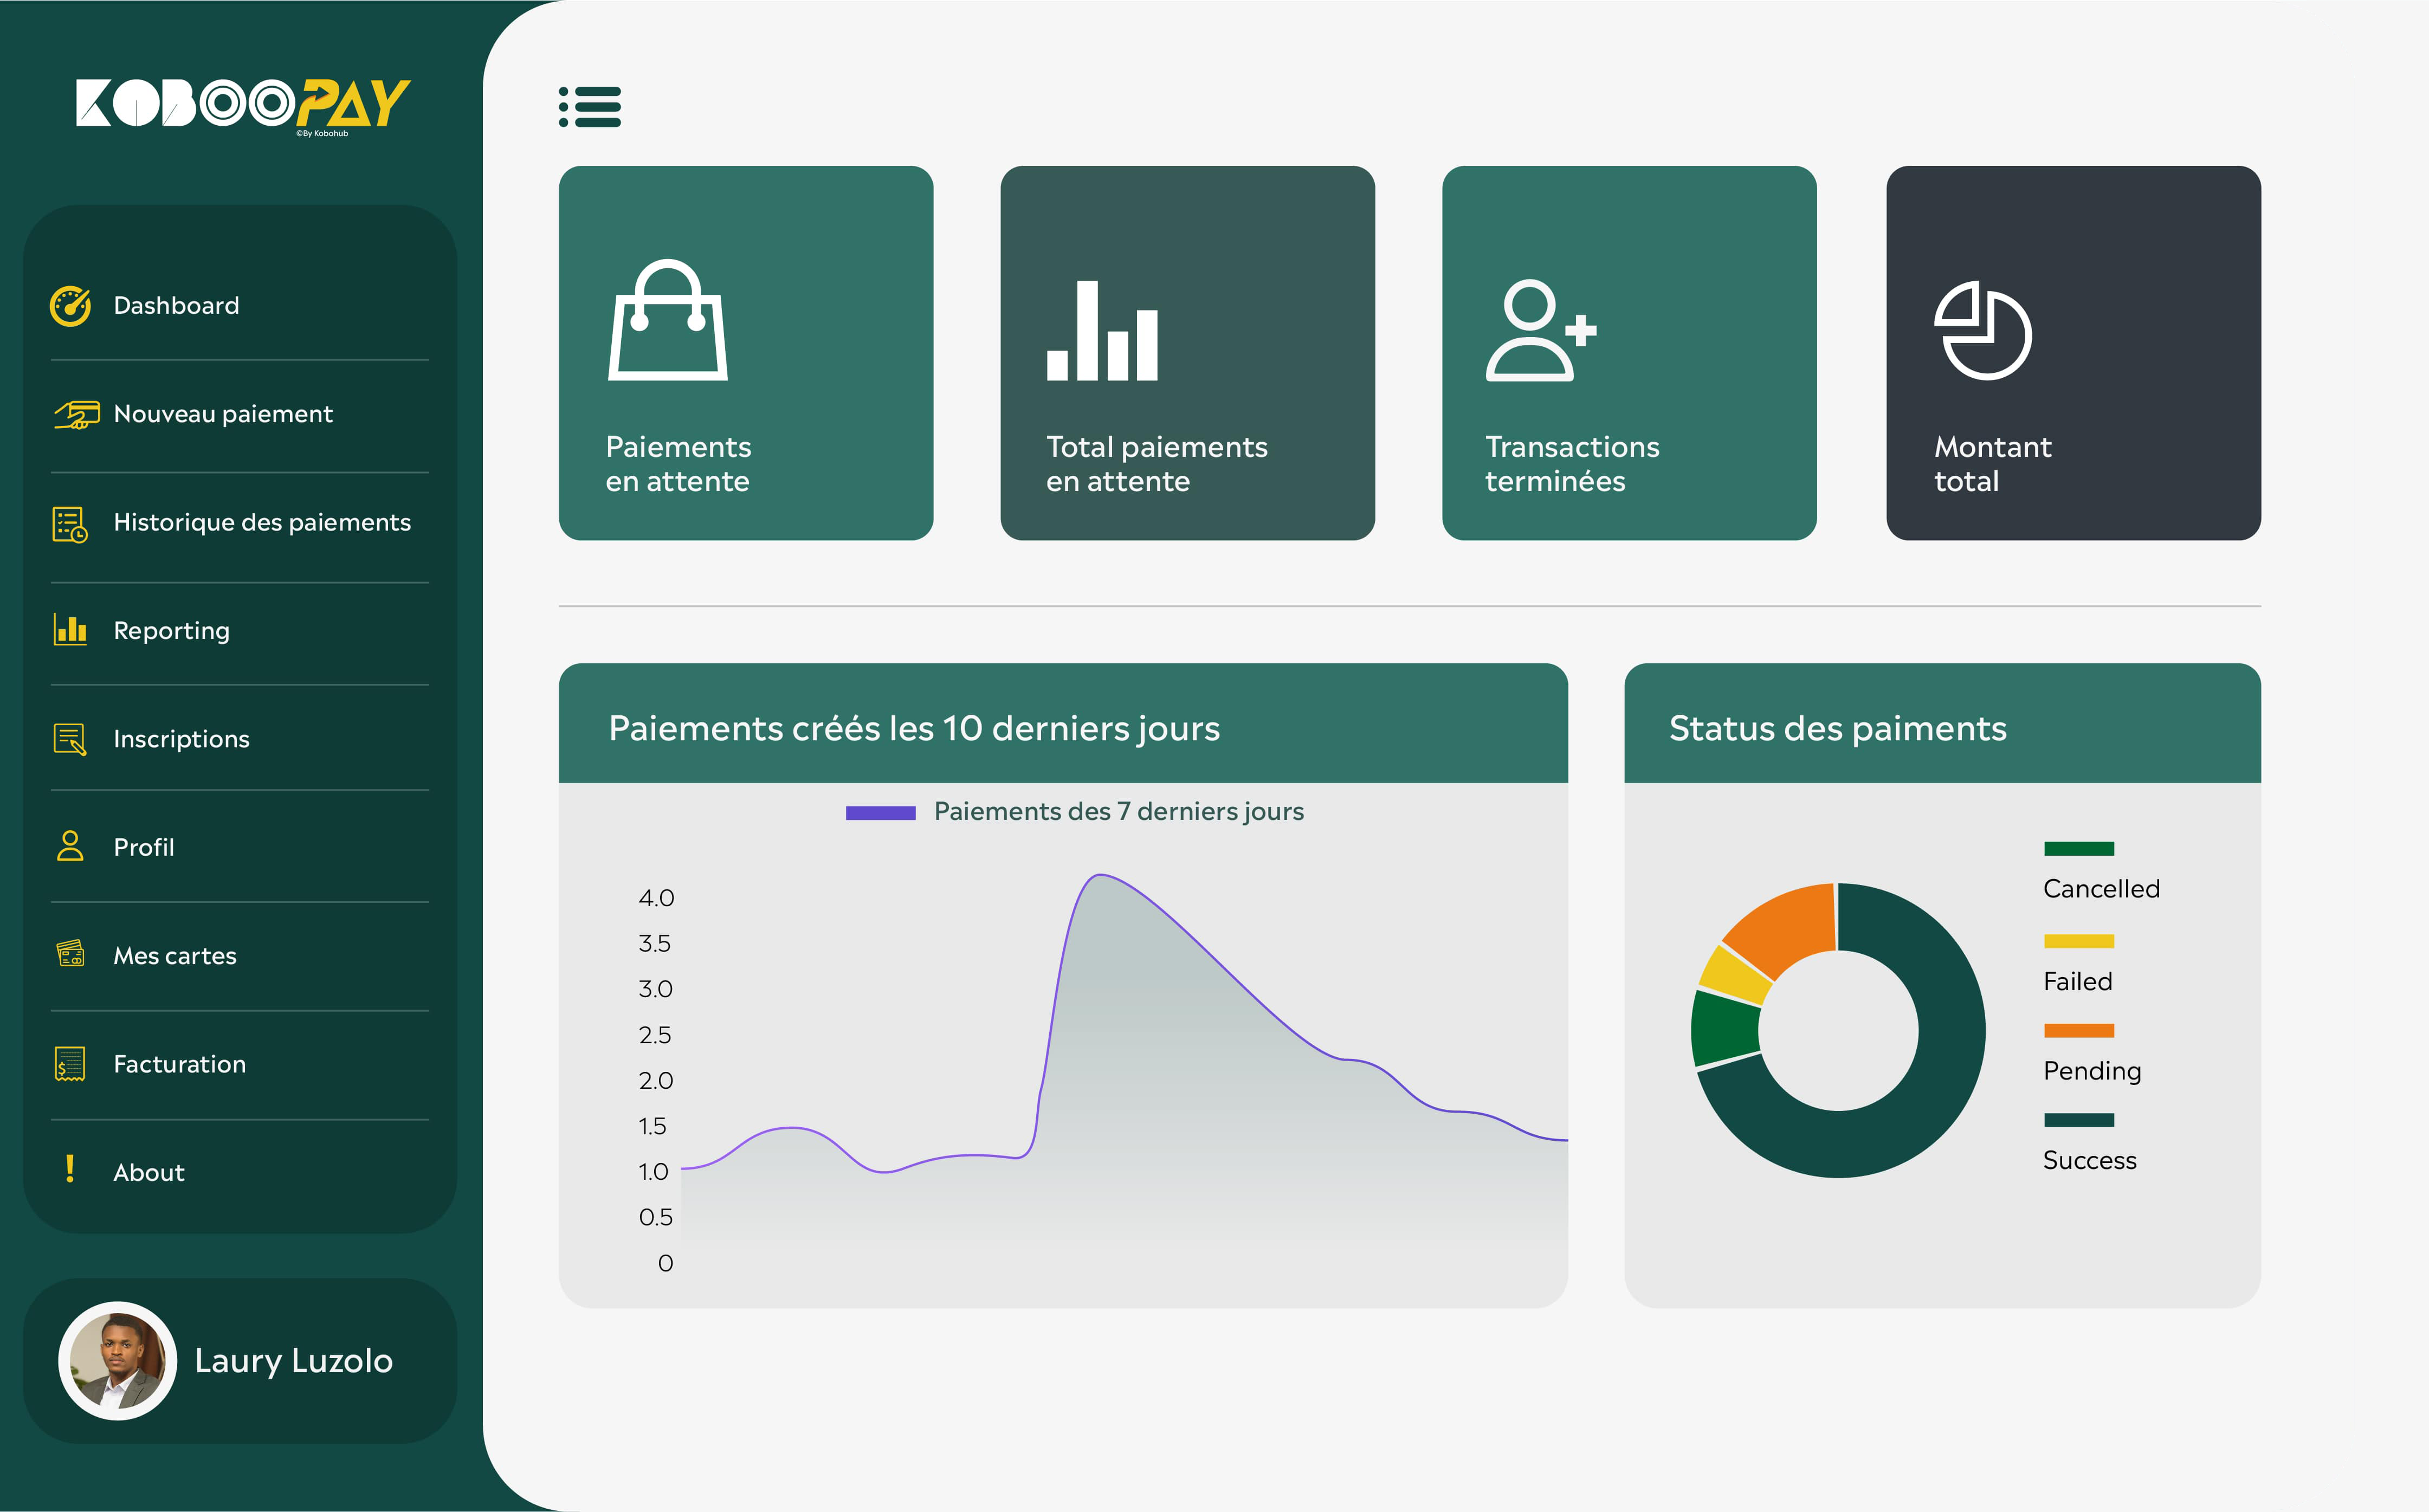
Task: Click the Facturation invoice icon
Action: (x=70, y=1064)
